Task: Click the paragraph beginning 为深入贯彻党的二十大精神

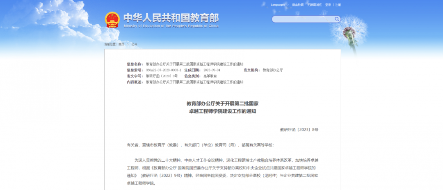Action: click(x=223, y=172)
